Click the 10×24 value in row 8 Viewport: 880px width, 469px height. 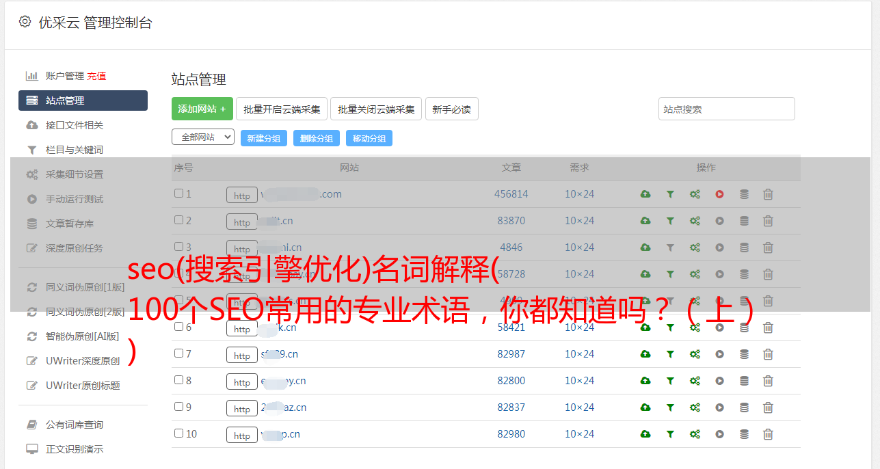[579, 381]
